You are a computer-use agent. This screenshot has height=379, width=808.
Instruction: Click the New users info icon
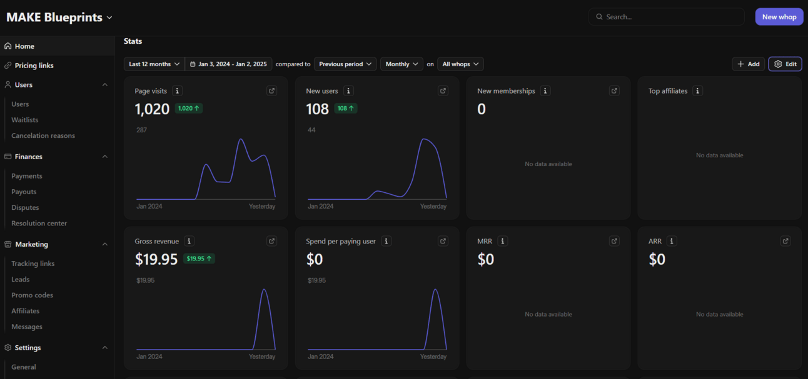pos(349,91)
